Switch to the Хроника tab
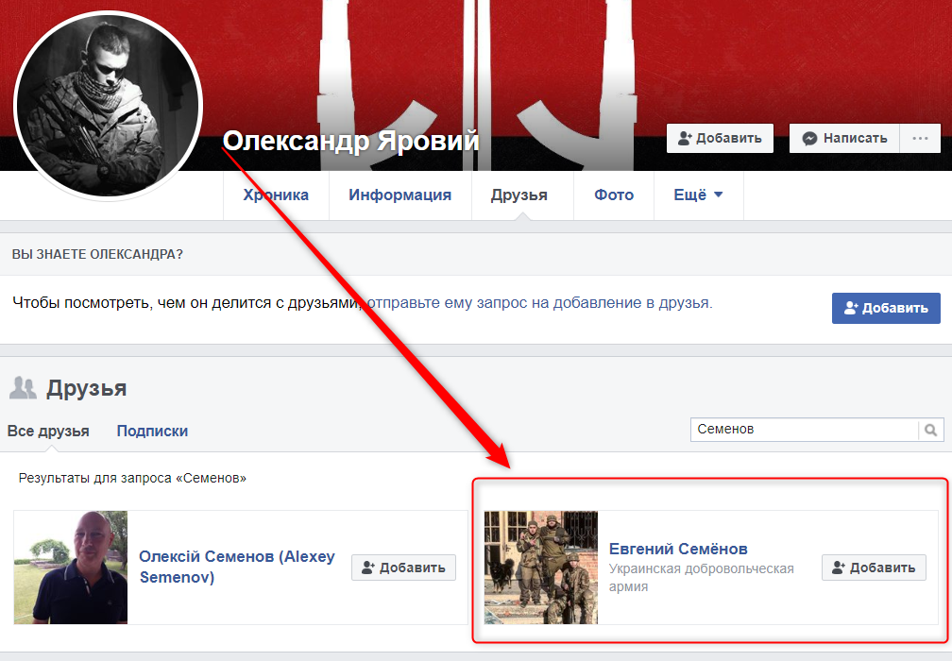 pyautogui.click(x=276, y=195)
